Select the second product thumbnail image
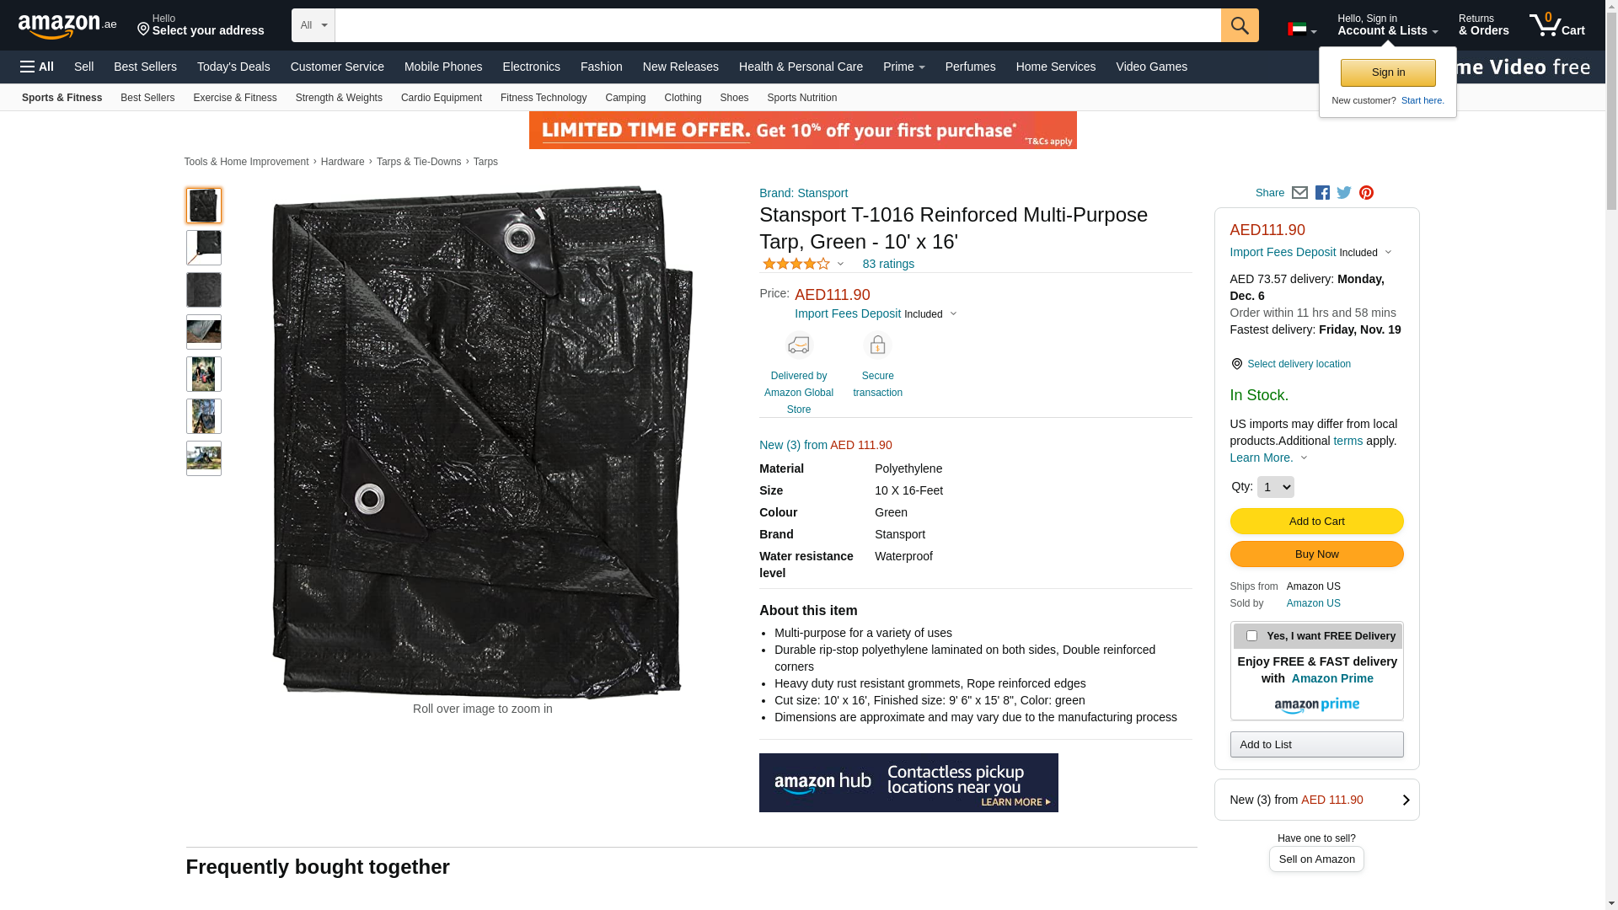The width and height of the screenshot is (1618, 910). (x=204, y=248)
